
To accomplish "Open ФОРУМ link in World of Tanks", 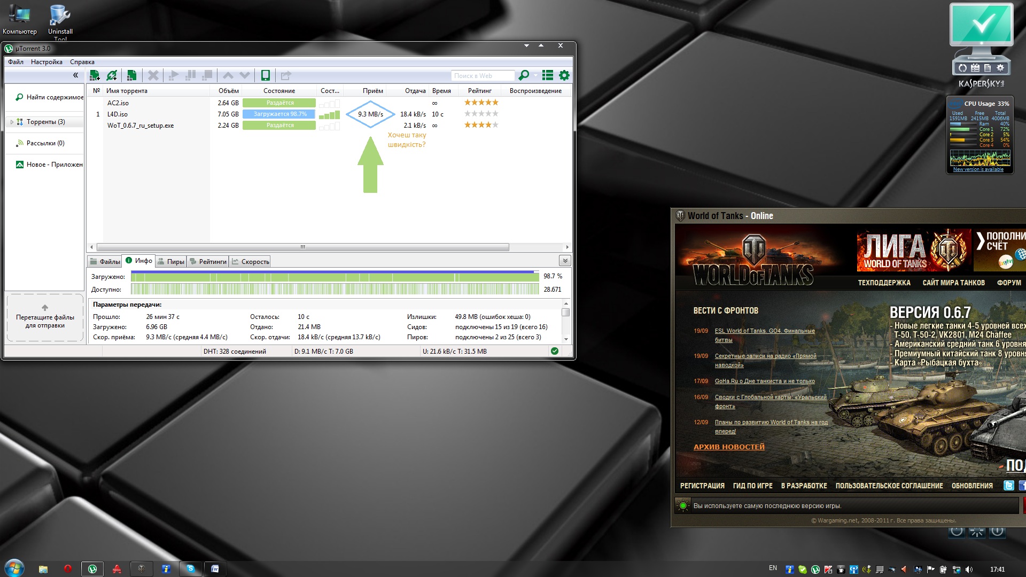I will [x=1009, y=283].
